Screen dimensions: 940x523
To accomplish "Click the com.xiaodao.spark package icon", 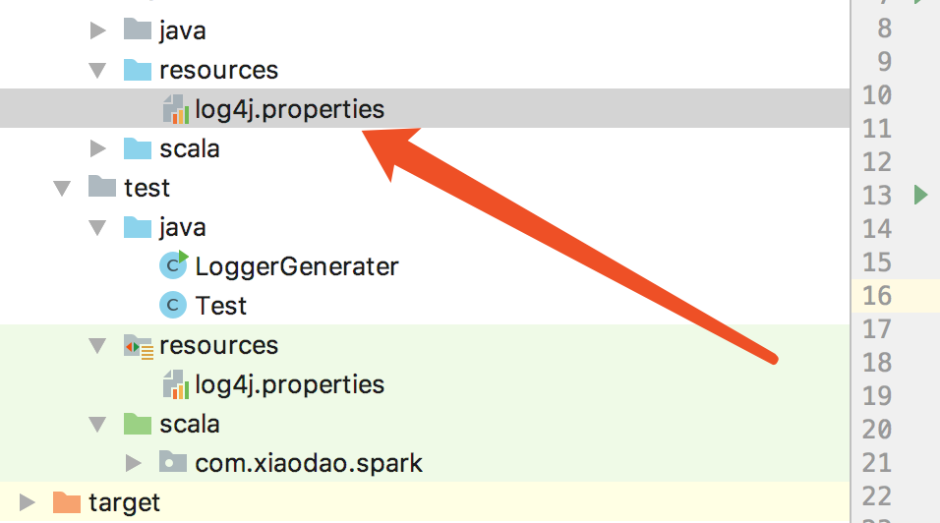I will [x=173, y=463].
